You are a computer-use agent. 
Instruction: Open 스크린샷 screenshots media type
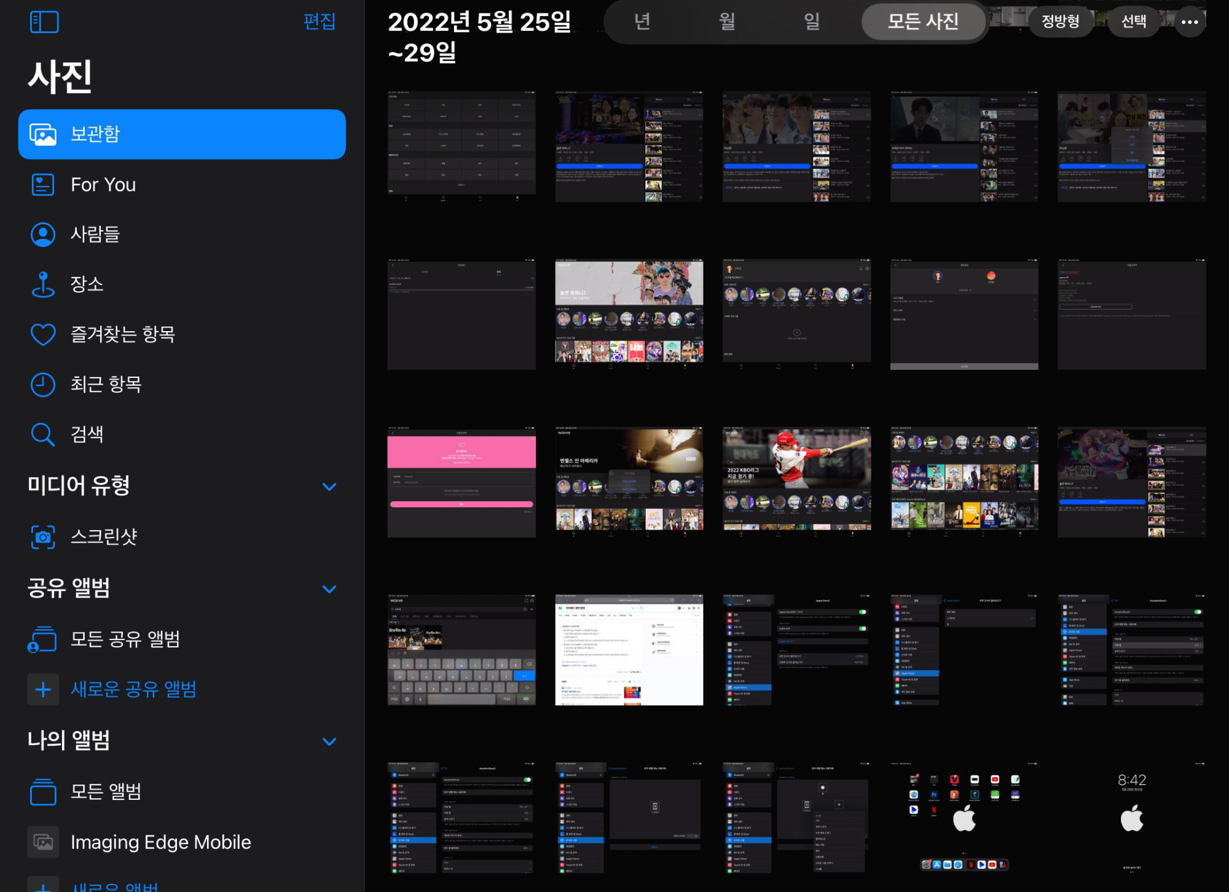103,537
